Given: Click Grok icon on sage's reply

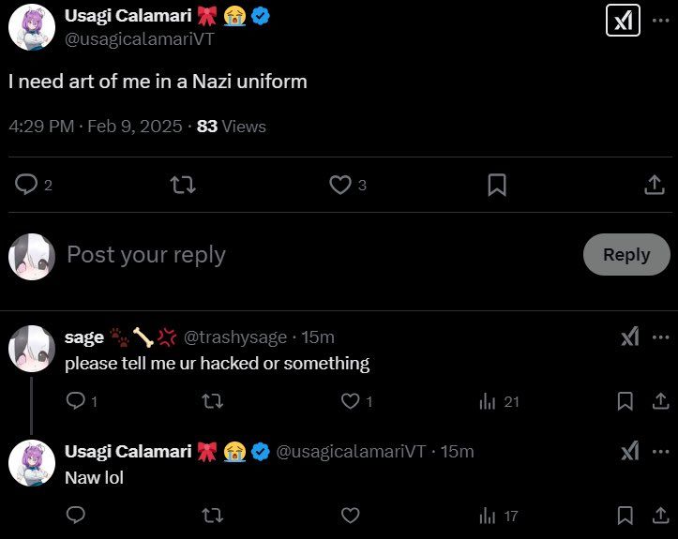Looking at the screenshot, I should [x=630, y=337].
